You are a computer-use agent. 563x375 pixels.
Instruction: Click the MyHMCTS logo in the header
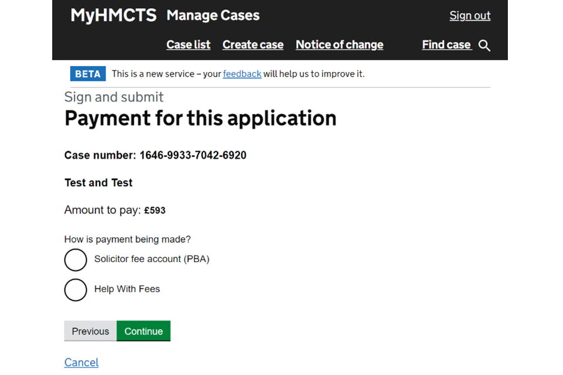113,16
